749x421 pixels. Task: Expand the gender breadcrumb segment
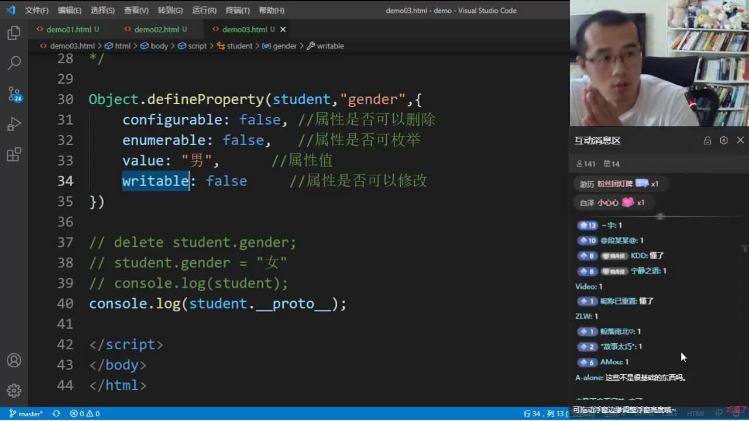click(280, 46)
